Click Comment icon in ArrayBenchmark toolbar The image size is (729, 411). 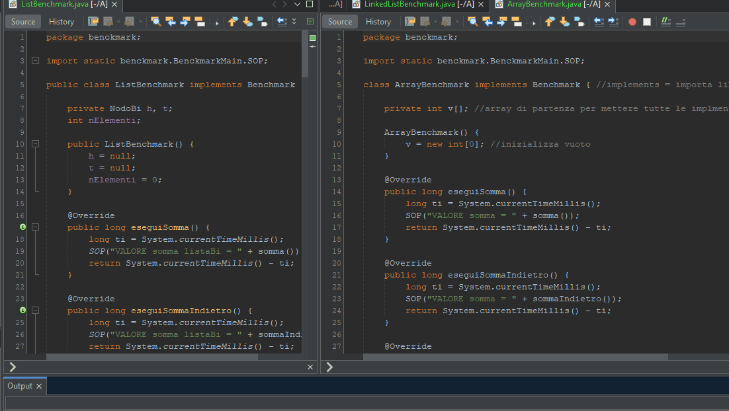(666, 21)
